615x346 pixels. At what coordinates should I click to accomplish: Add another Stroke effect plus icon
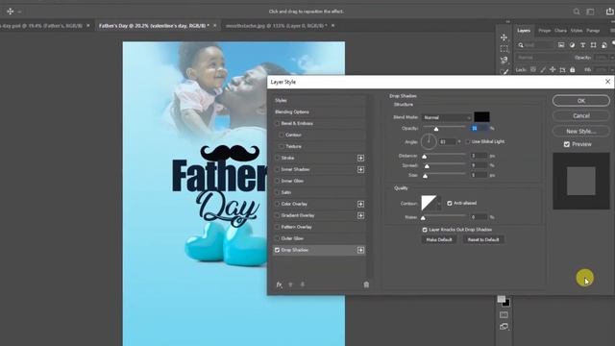pyautogui.click(x=360, y=158)
